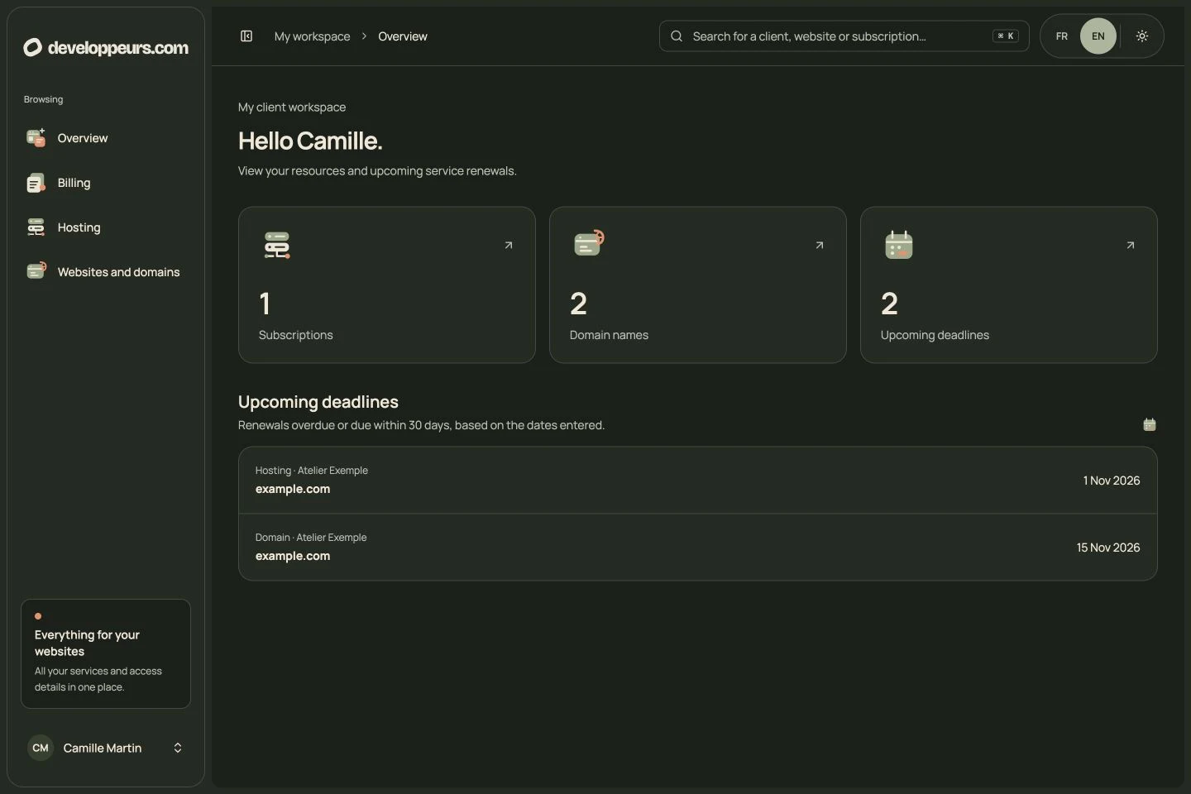Open the Subscriptions card label
This screenshot has width=1191, height=794.
[295, 335]
